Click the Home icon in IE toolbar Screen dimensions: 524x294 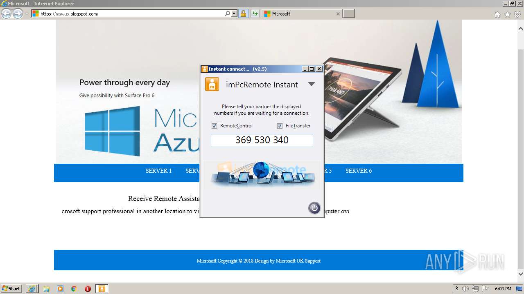pos(497,14)
